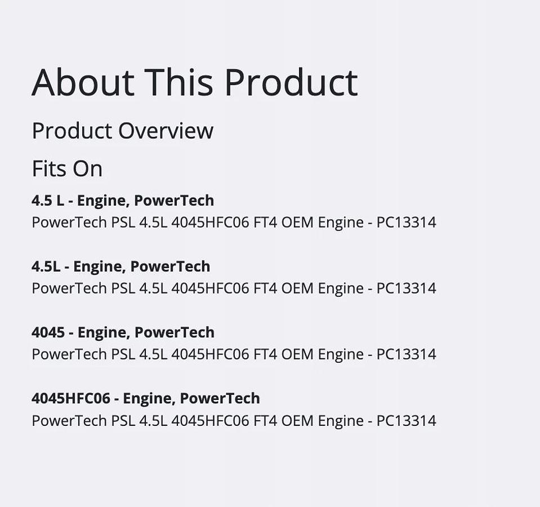Click "PC13314" in the third fitment description
540x507 pixels.
tap(406, 354)
